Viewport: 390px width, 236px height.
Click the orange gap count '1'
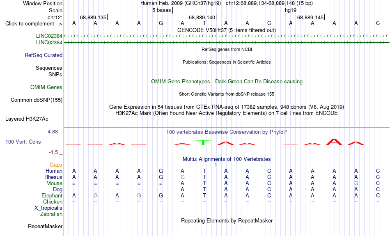[216, 165]
